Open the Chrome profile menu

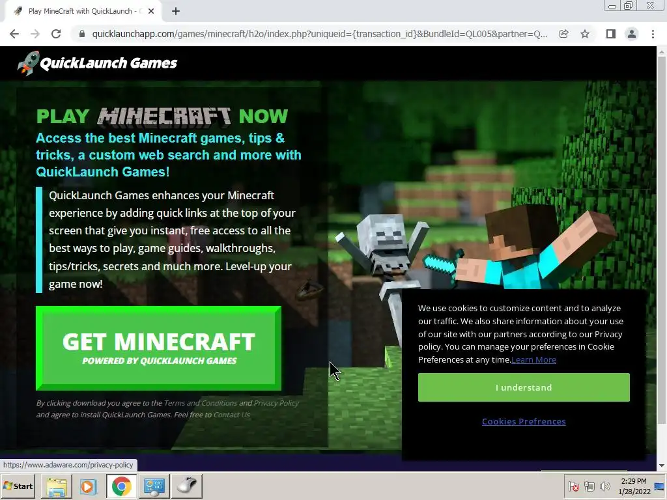[x=632, y=34]
